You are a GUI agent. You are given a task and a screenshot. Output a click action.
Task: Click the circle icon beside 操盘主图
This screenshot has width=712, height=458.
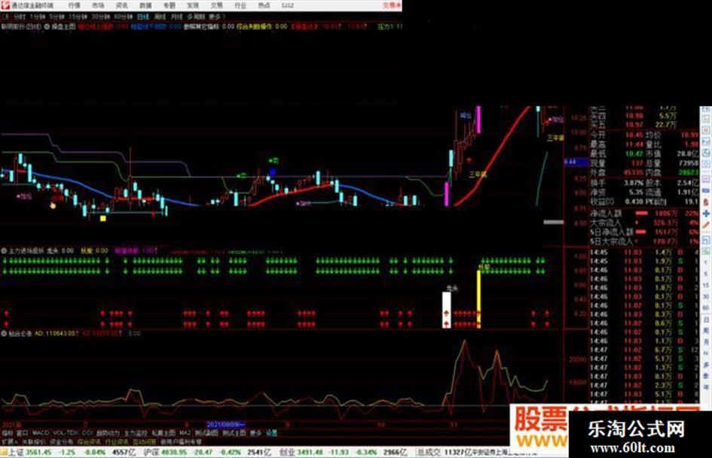click(47, 27)
